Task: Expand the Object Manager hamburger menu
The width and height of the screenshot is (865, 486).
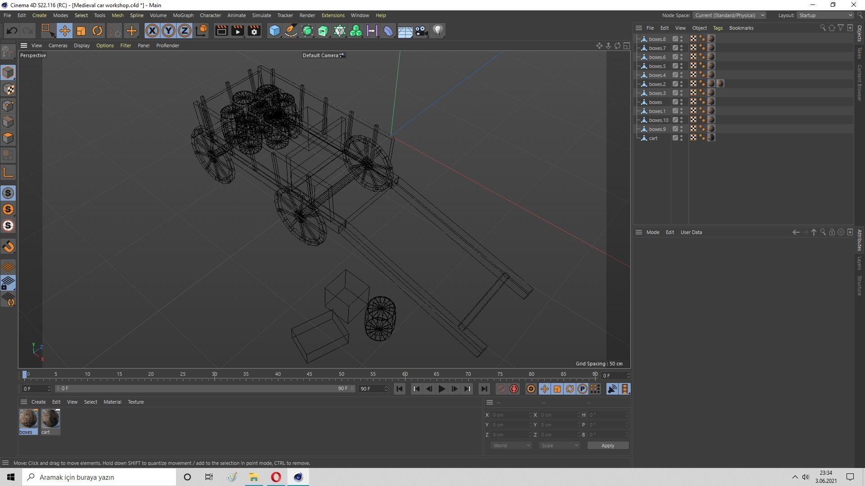Action: click(639, 28)
